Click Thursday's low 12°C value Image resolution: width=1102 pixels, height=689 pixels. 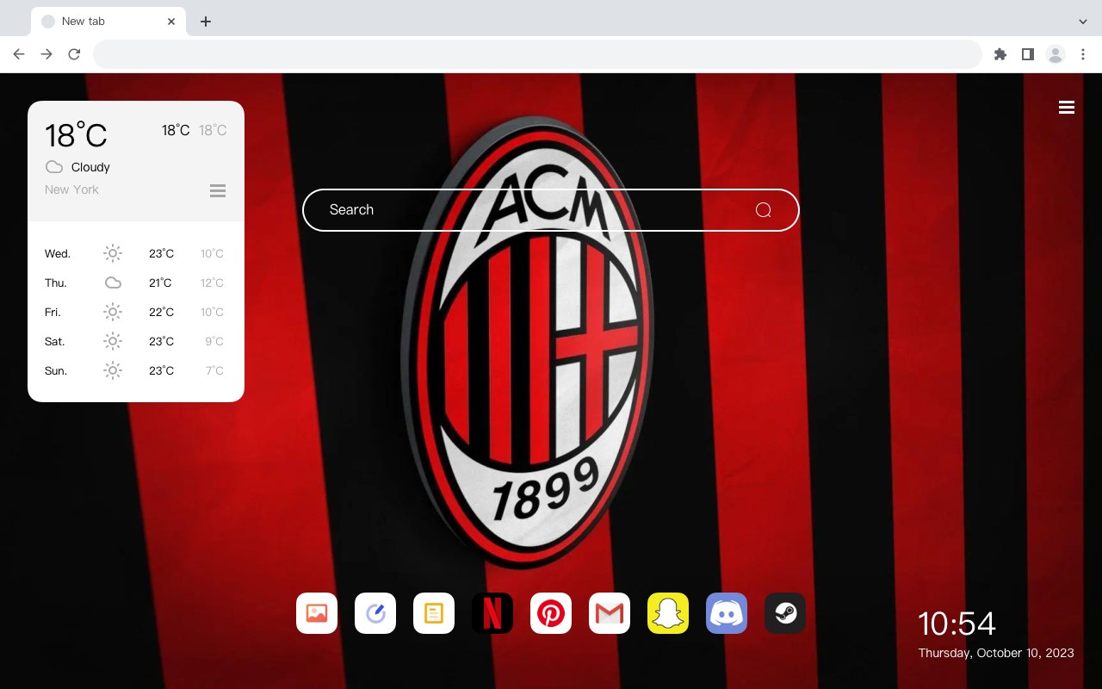tap(212, 282)
